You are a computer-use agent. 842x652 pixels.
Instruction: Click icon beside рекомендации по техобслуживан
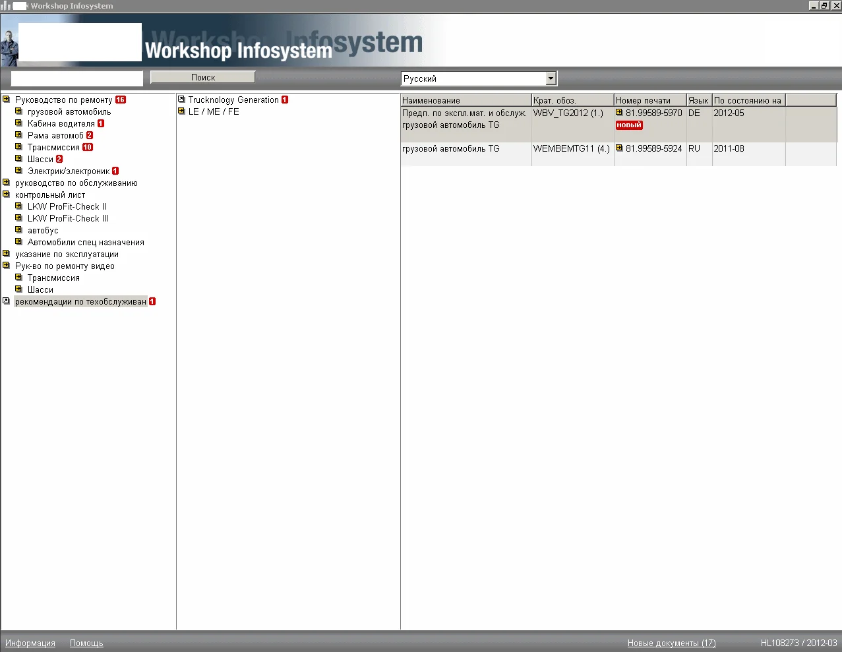[7, 301]
